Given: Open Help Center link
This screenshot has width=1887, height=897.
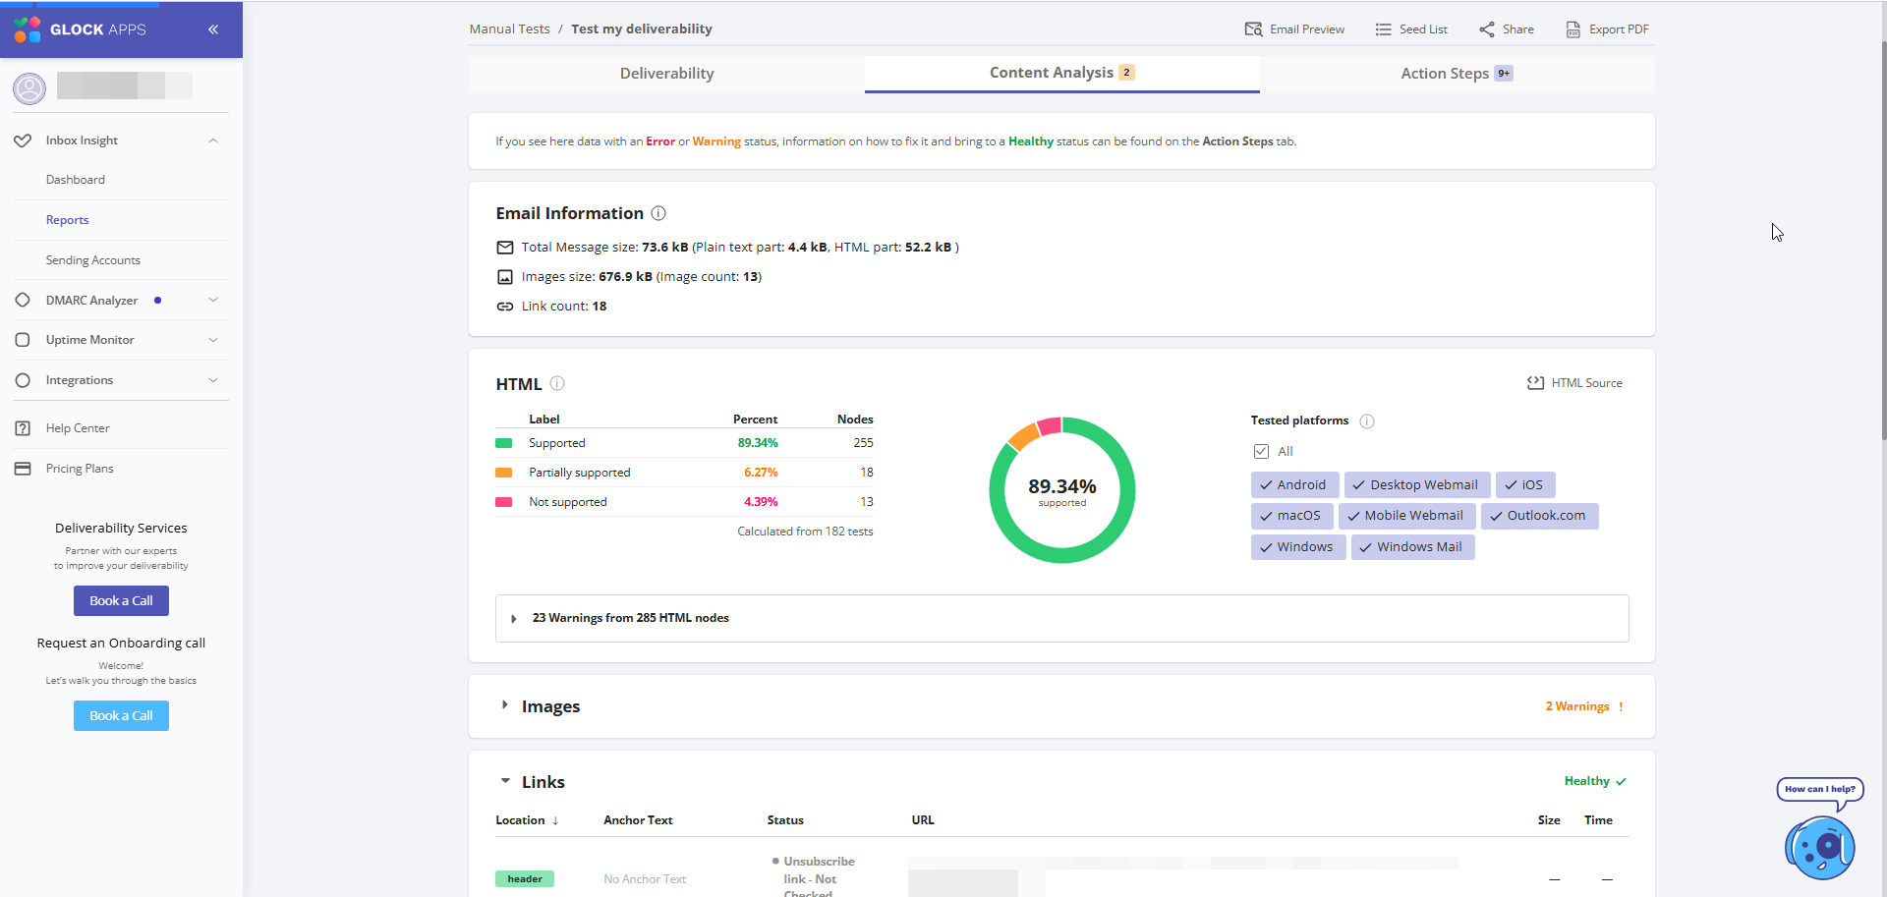Looking at the screenshot, I should pyautogui.click(x=78, y=428).
